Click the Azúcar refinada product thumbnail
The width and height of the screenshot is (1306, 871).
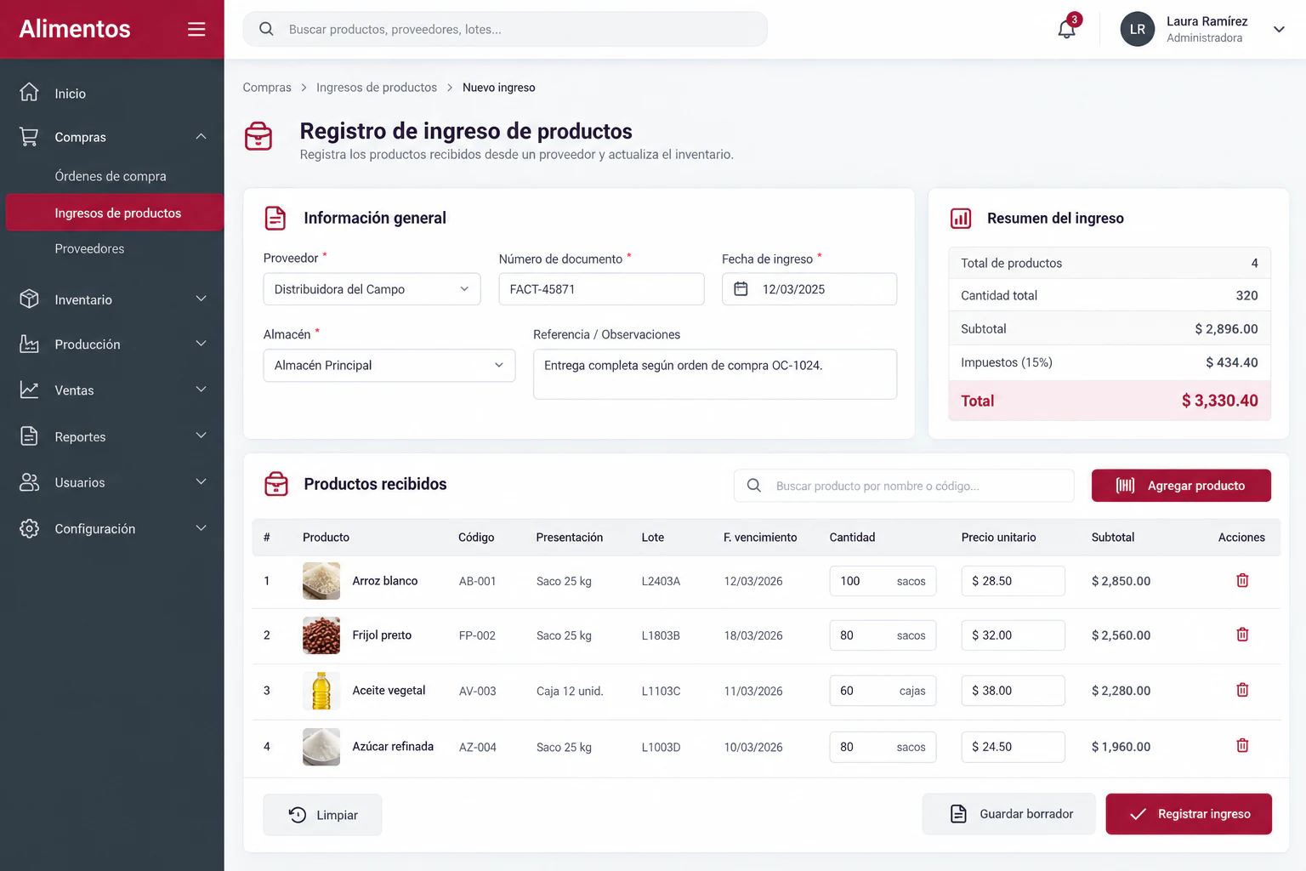click(321, 747)
